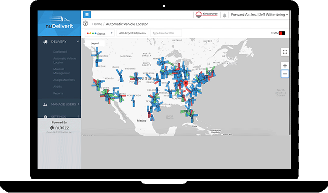Click the 430 Airport Rd address field
The image size is (328, 193).
[132, 33]
